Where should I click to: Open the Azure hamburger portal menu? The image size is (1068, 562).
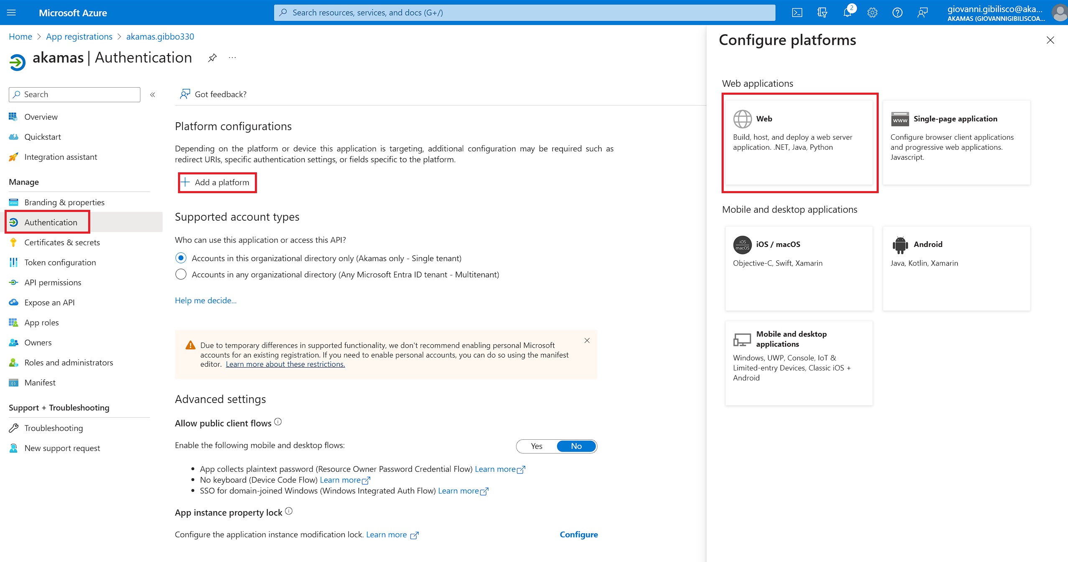pyautogui.click(x=12, y=13)
